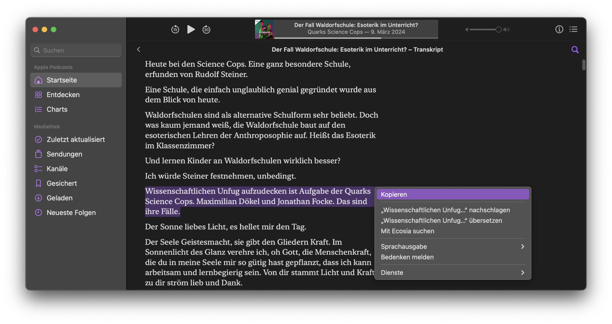The width and height of the screenshot is (612, 324).
Task: Skip back 15 seconds
Action: pos(175,30)
